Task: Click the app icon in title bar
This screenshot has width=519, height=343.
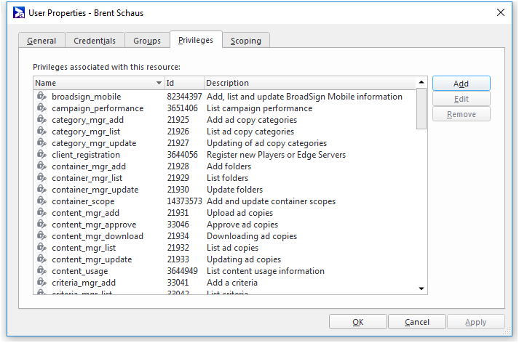Action: [x=20, y=12]
